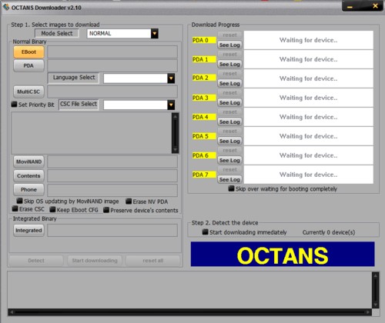The width and height of the screenshot is (385, 323).
Task: Click the OCTANS app icon in title bar
Action: 6,8
